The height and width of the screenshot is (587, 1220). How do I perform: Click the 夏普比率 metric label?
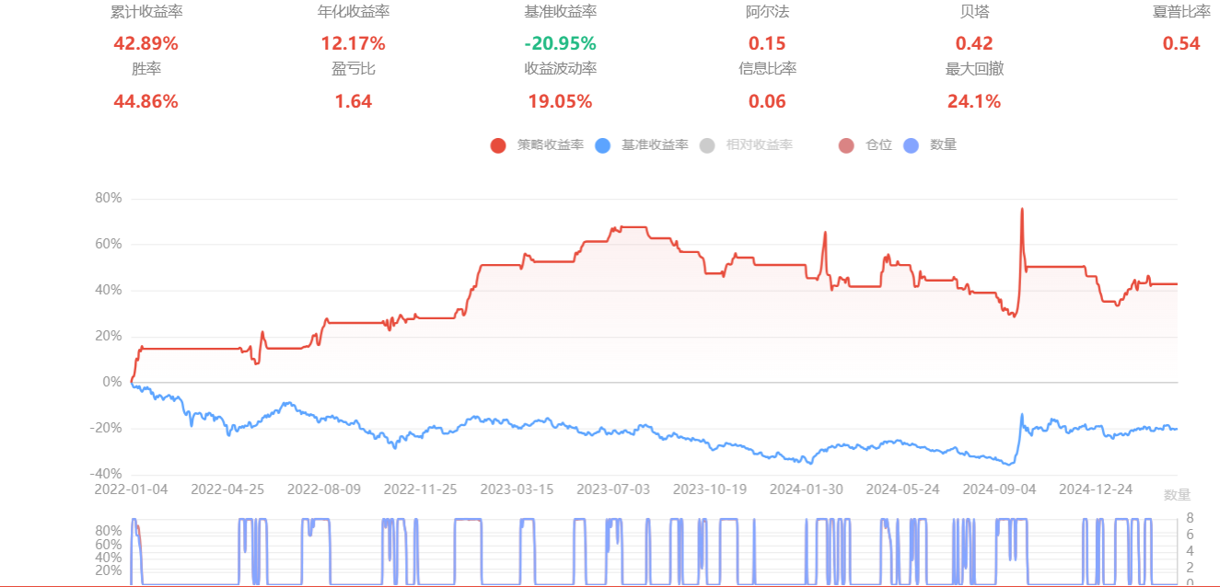(1180, 12)
